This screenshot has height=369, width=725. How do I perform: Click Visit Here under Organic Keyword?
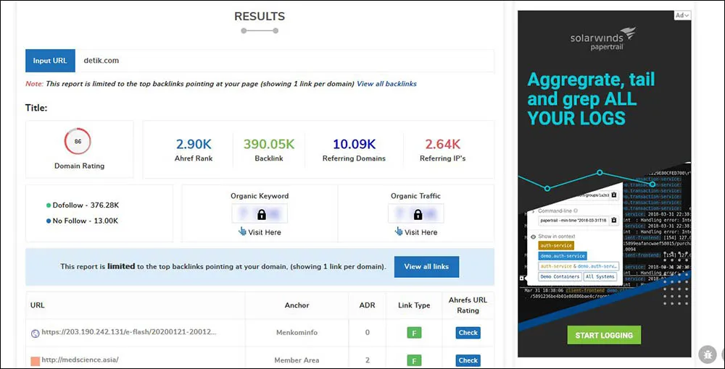[265, 232]
